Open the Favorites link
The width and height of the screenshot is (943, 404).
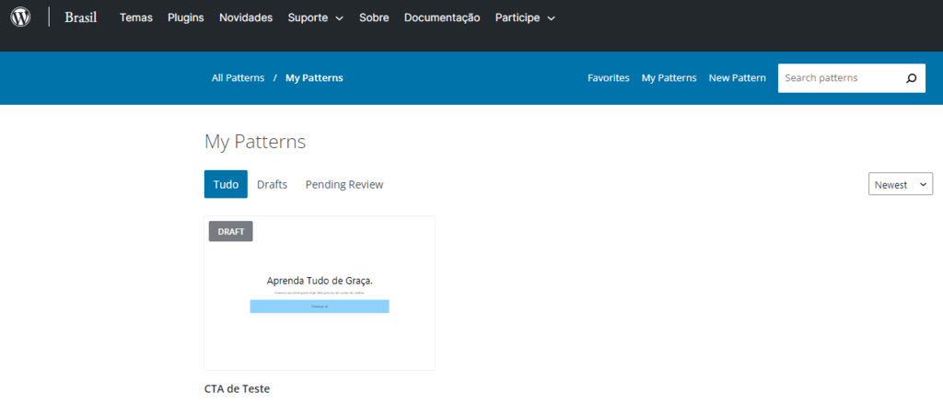click(x=609, y=78)
